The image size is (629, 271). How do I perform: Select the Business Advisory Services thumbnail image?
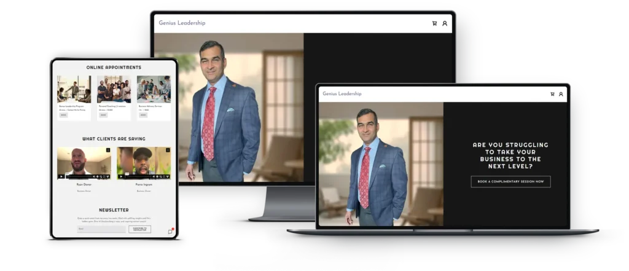pyautogui.click(x=154, y=89)
